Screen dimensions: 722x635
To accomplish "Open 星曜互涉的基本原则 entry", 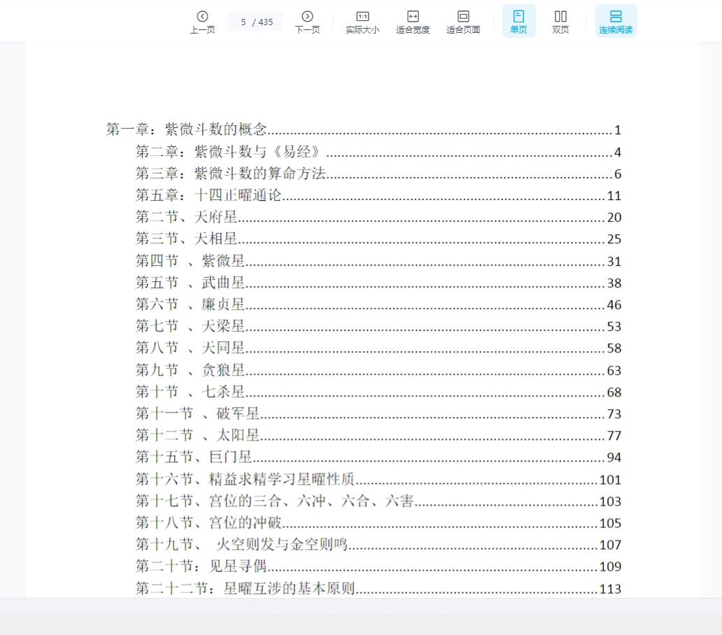I will click(246, 588).
